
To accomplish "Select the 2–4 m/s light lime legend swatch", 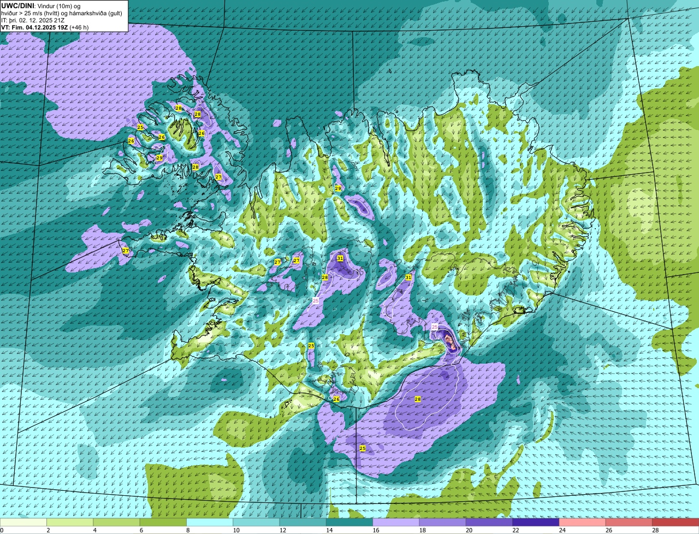I will coord(70,523).
